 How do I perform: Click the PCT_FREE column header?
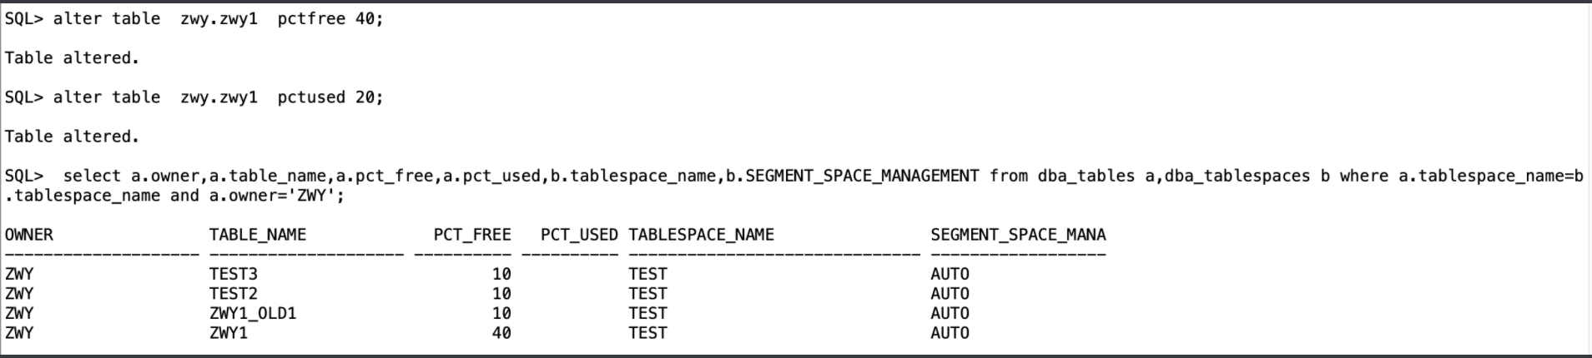(x=472, y=235)
